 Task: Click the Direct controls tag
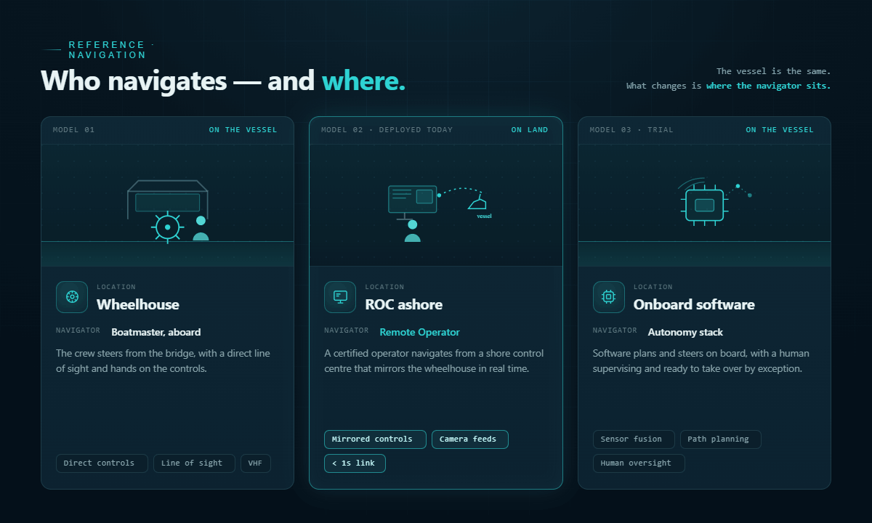(x=102, y=463)
